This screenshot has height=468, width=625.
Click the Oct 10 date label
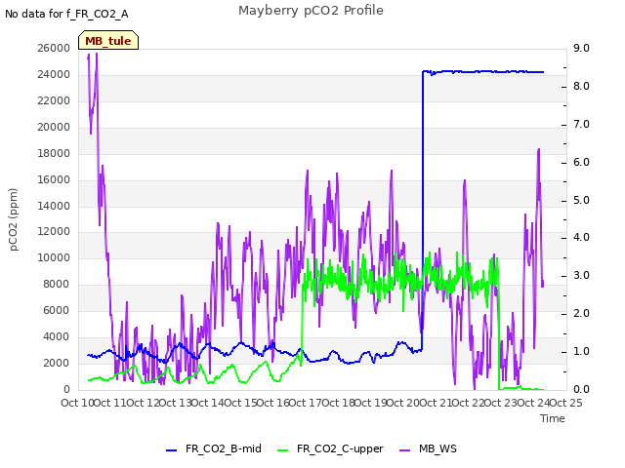[77, 403]
